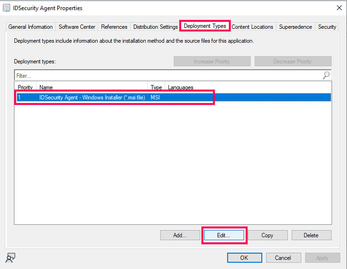Click priority value 1 in the list
This screenshot has width=347, height=269.
(x=19, y=98)
